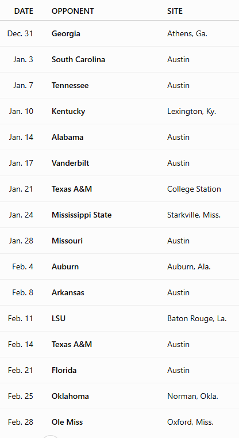Choose the Vanderbilt opponent
This screenshot has width=239, height=438.
[70, 163]
